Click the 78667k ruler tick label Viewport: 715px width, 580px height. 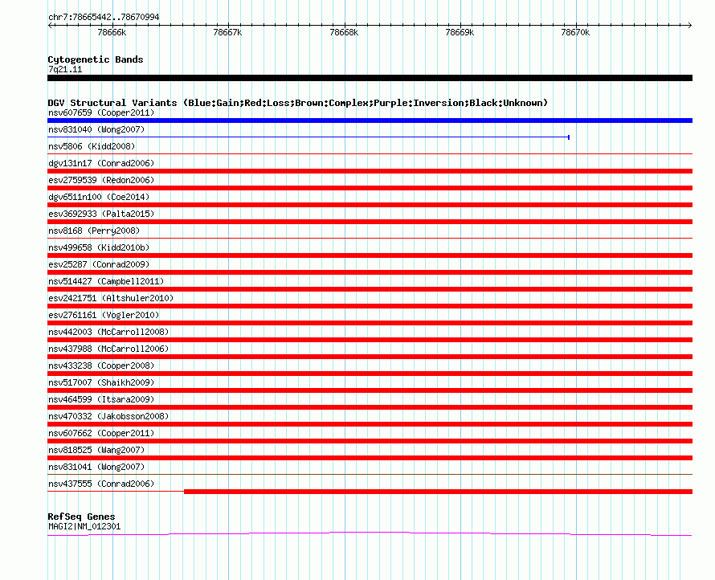(x=227, y=32)
